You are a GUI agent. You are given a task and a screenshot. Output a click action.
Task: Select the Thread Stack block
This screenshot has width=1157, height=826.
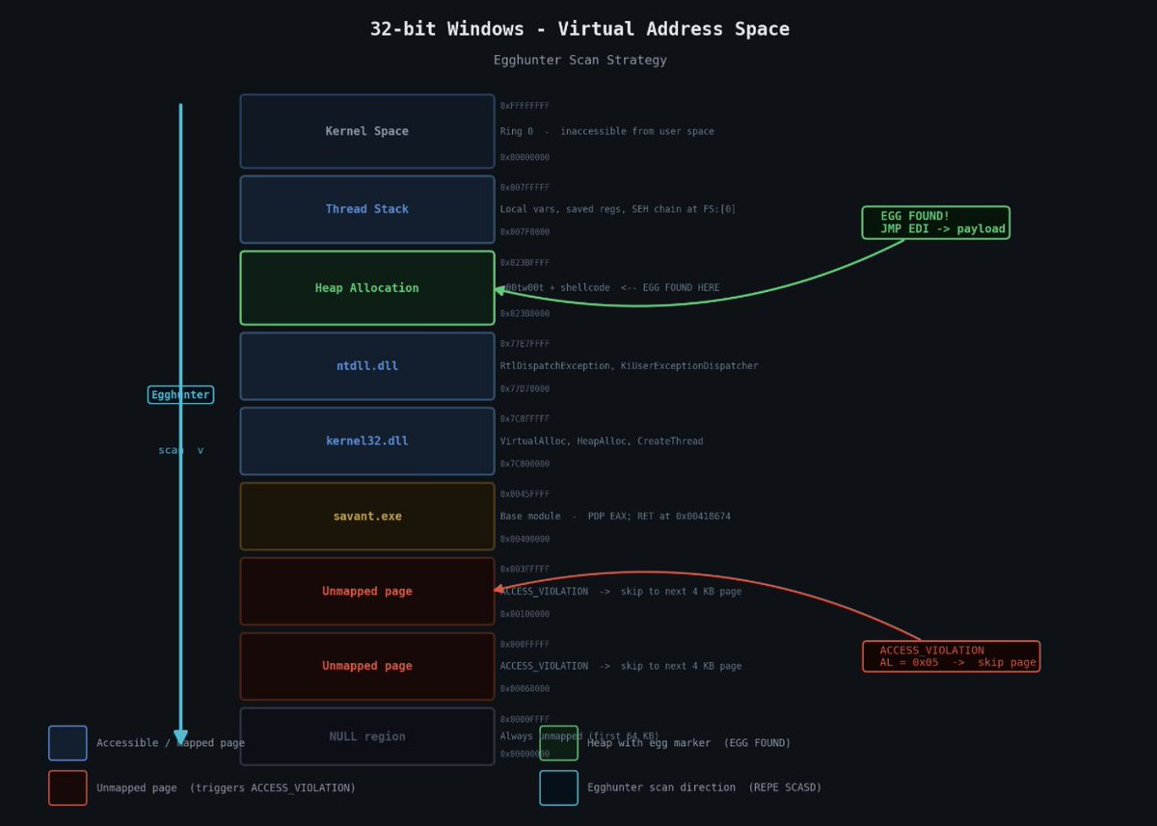click(367, 209)
